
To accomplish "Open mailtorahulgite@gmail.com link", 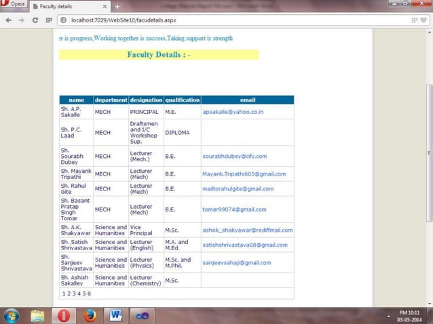I will (x=238, y=189).
